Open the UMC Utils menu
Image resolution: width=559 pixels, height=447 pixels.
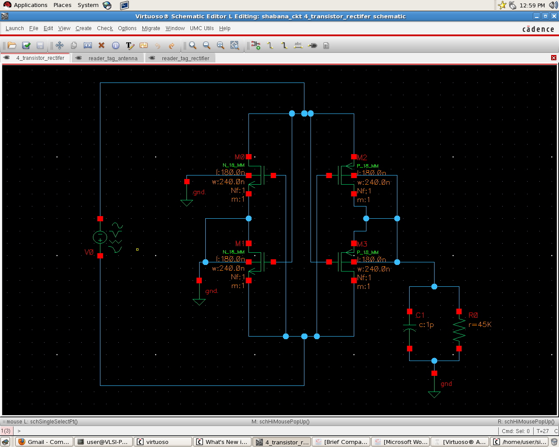pyautogui.click(x=202, y=28)
